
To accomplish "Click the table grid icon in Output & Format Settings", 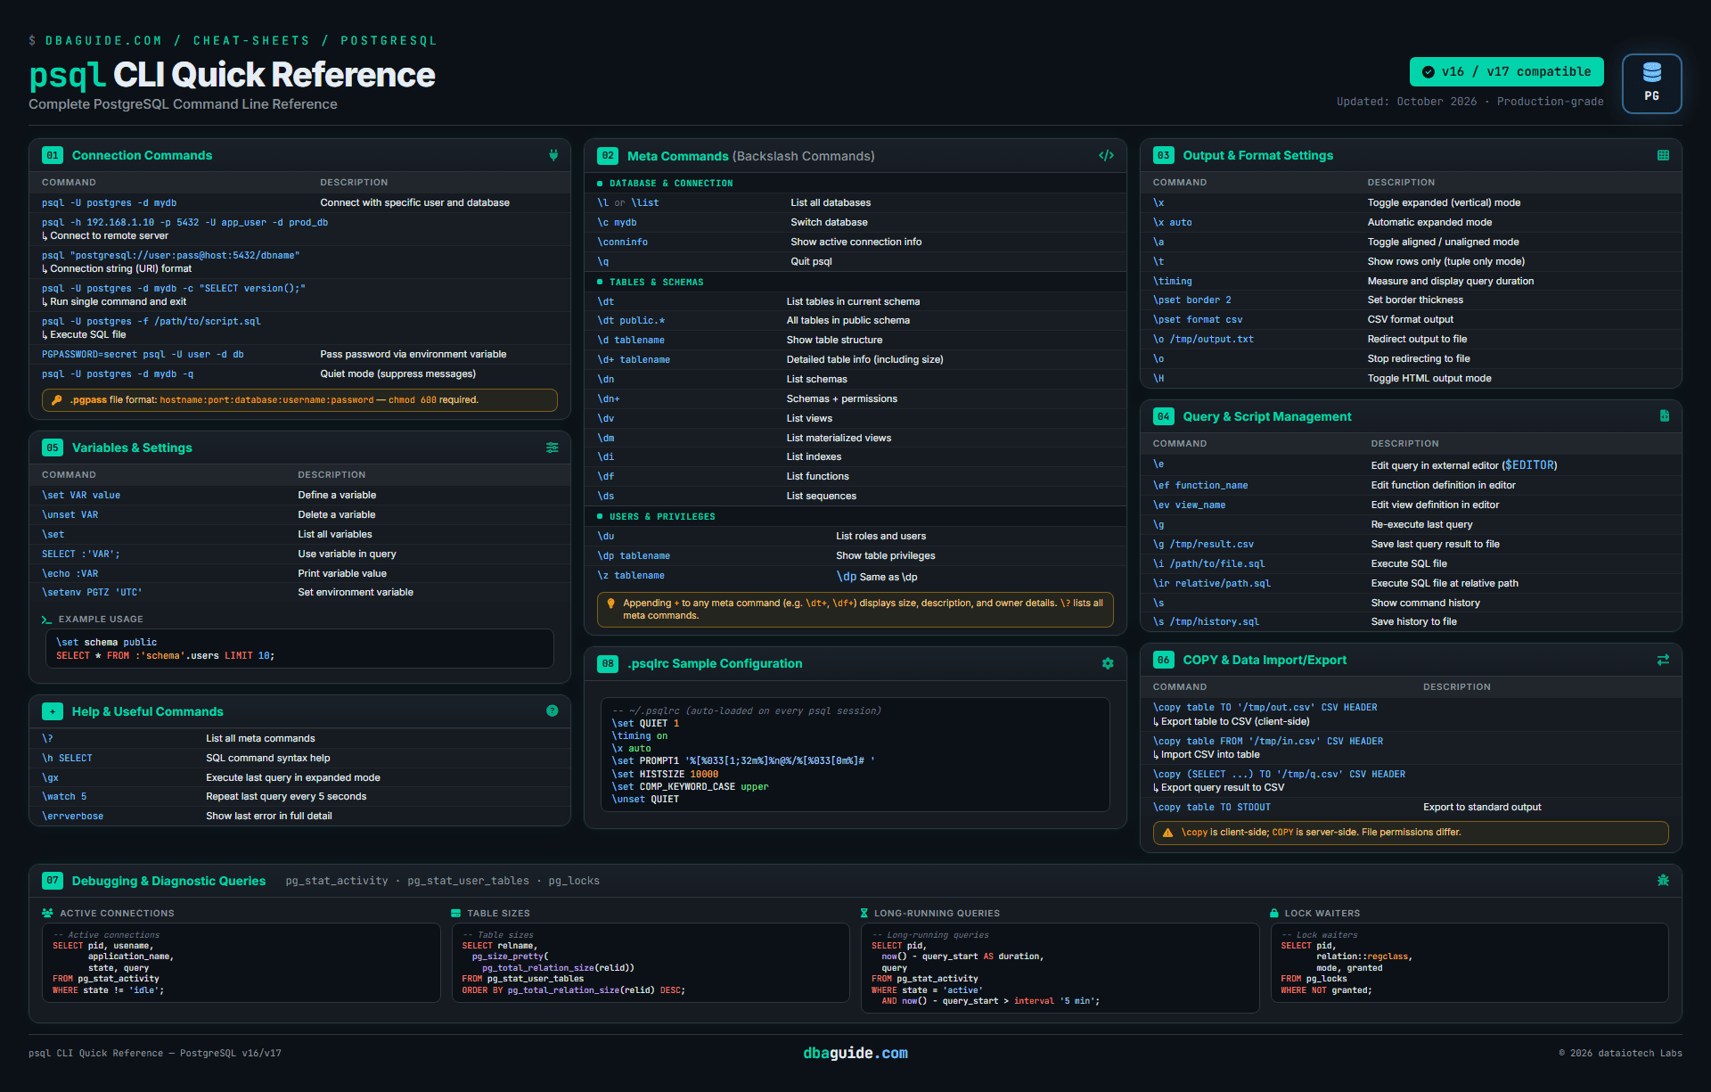I will [1663, 155].
